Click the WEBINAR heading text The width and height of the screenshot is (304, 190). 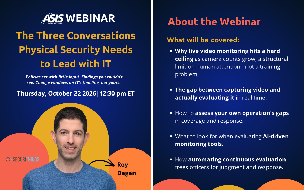coord(90,18)
